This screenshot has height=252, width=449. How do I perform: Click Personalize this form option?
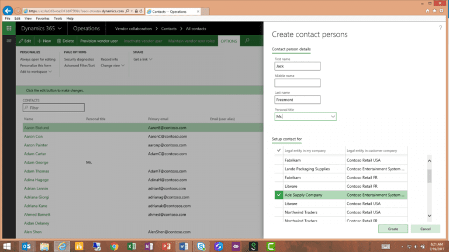(x=36, y=65)
